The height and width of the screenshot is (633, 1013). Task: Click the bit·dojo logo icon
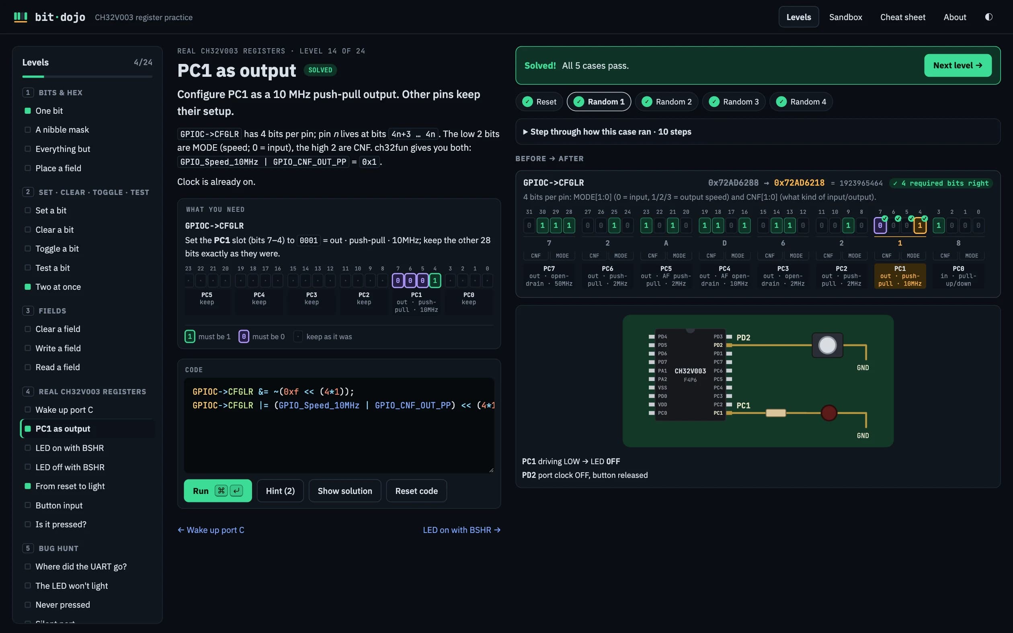(21, 17)
